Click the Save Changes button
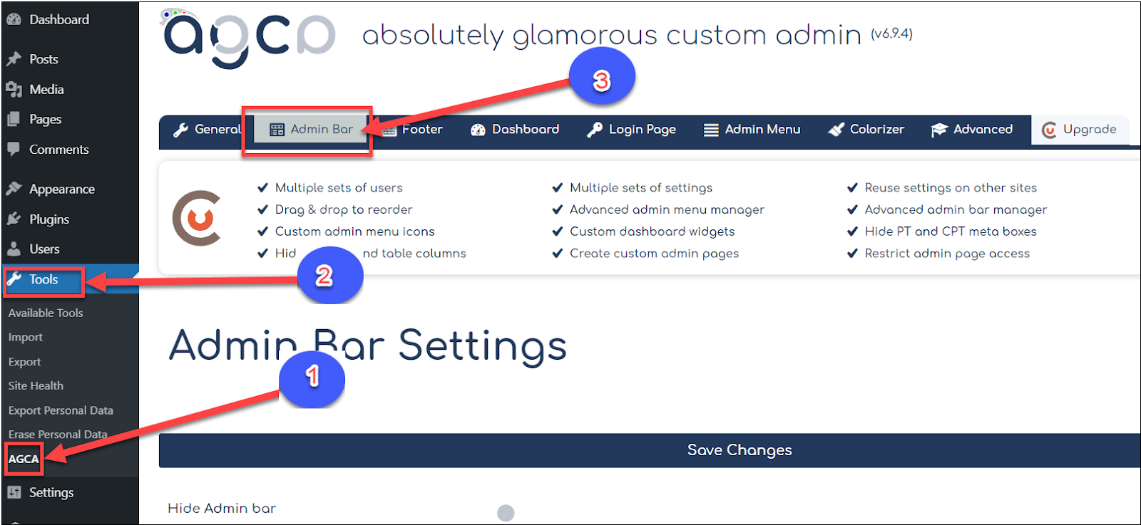This screenshot has width=1141, height=525. (650, 450)
